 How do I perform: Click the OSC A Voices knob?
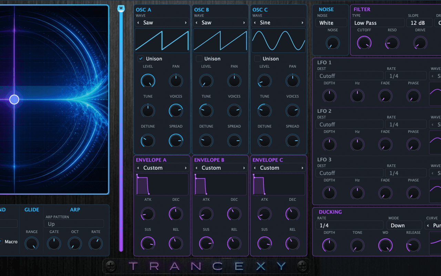point(176,111)
